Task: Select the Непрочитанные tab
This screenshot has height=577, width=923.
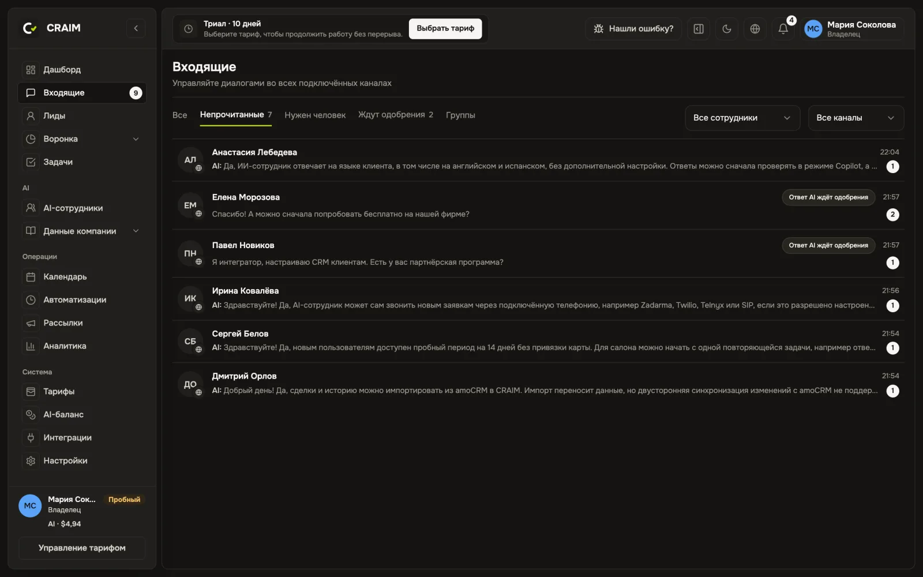Action: [x=236, y=115]
